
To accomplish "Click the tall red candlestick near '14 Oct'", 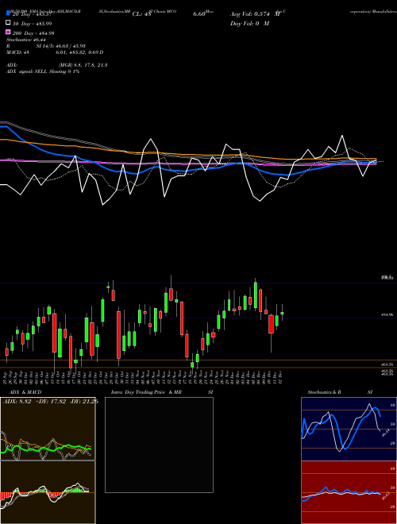I will point(54,333).
